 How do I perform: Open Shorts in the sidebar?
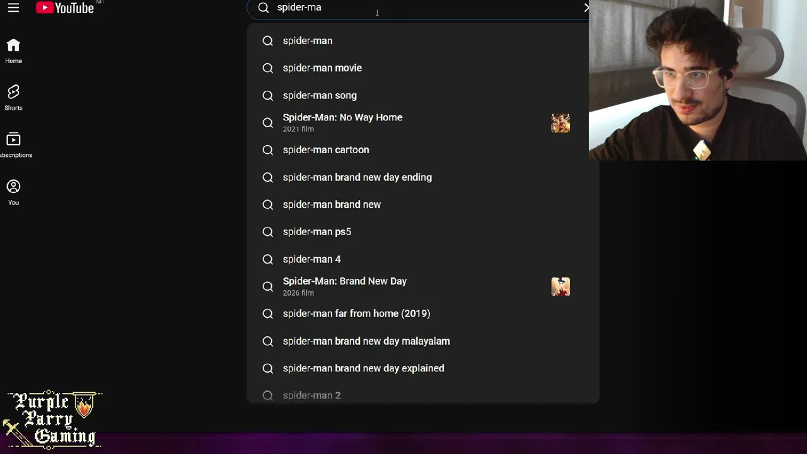point(13,98)
